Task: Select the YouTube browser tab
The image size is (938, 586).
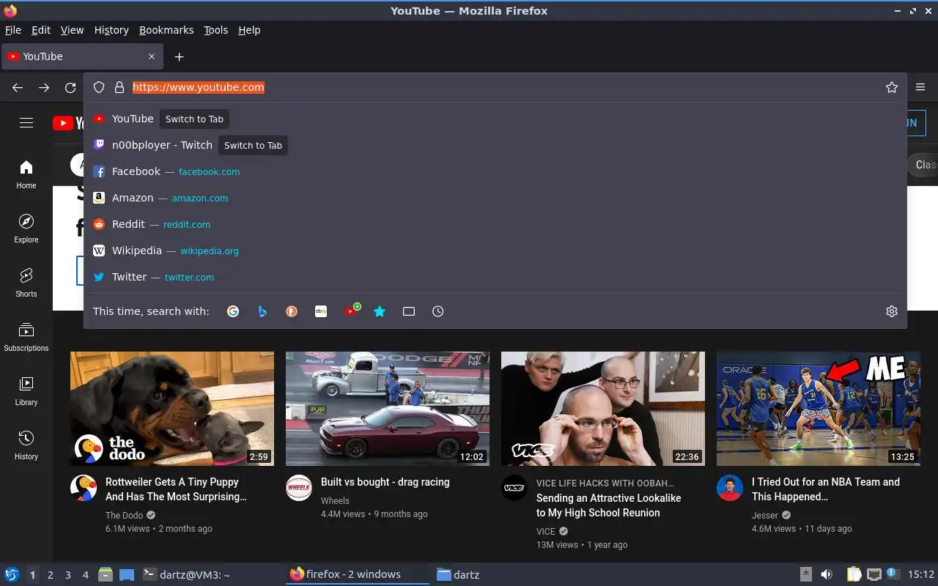Action: tap(81, 56)
